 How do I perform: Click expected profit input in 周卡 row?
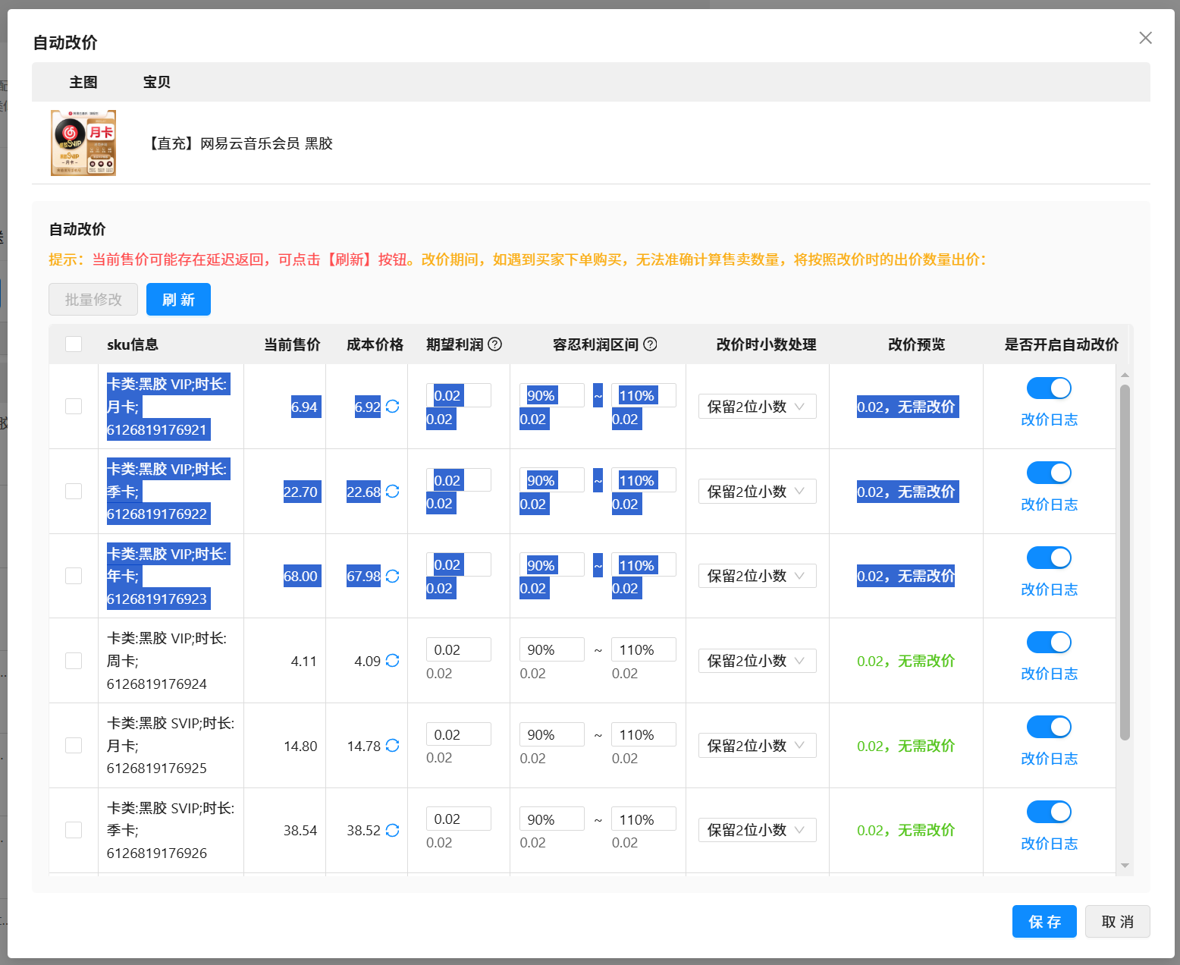(458, 650)
